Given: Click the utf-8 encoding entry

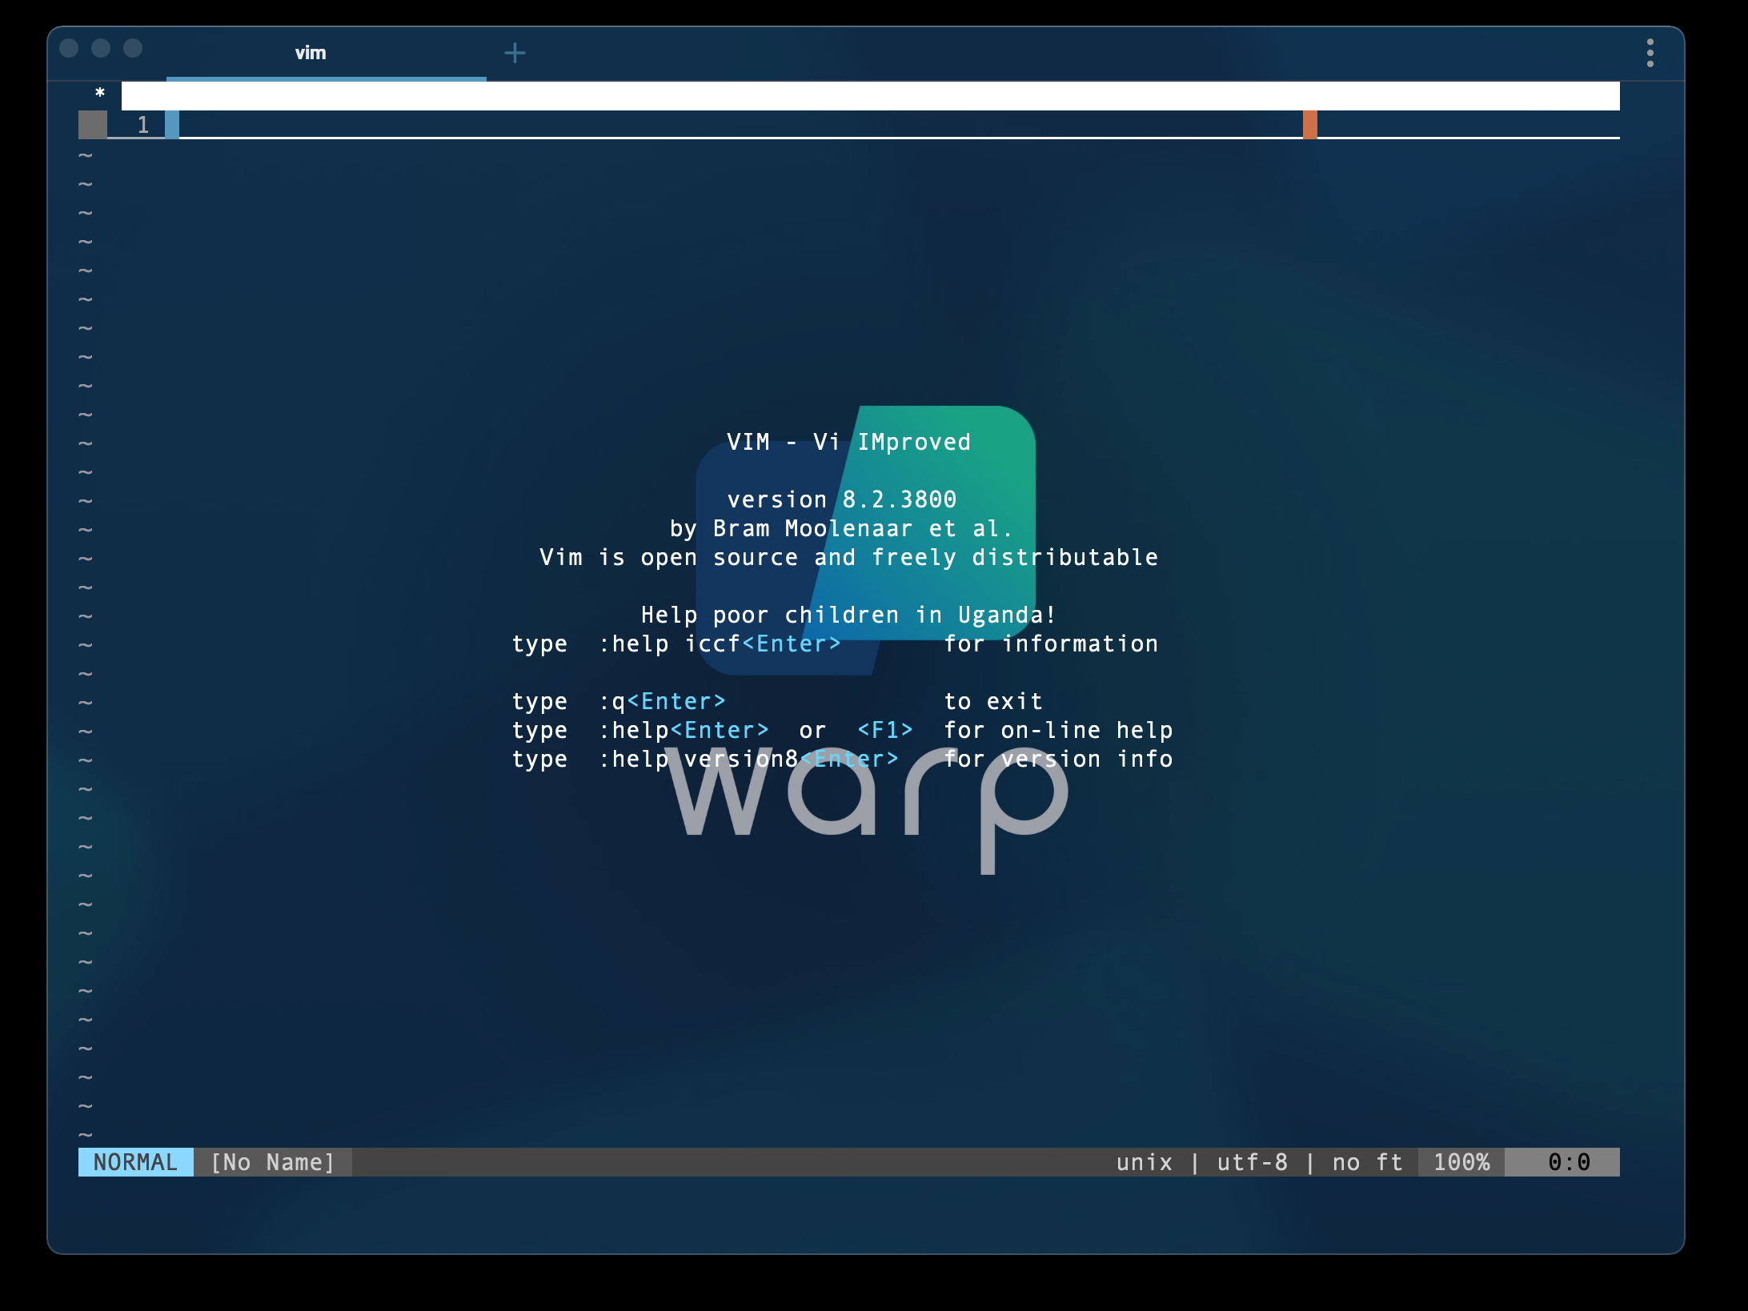Looking at the screenshot, I should tap(1253, 1162).
